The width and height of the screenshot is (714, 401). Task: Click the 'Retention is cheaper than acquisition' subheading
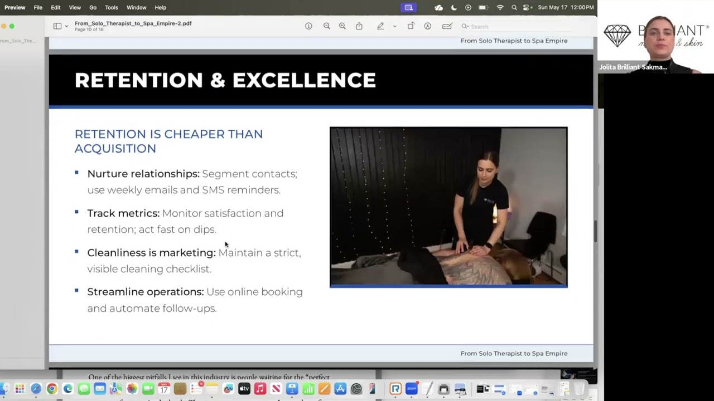point(168,141)
